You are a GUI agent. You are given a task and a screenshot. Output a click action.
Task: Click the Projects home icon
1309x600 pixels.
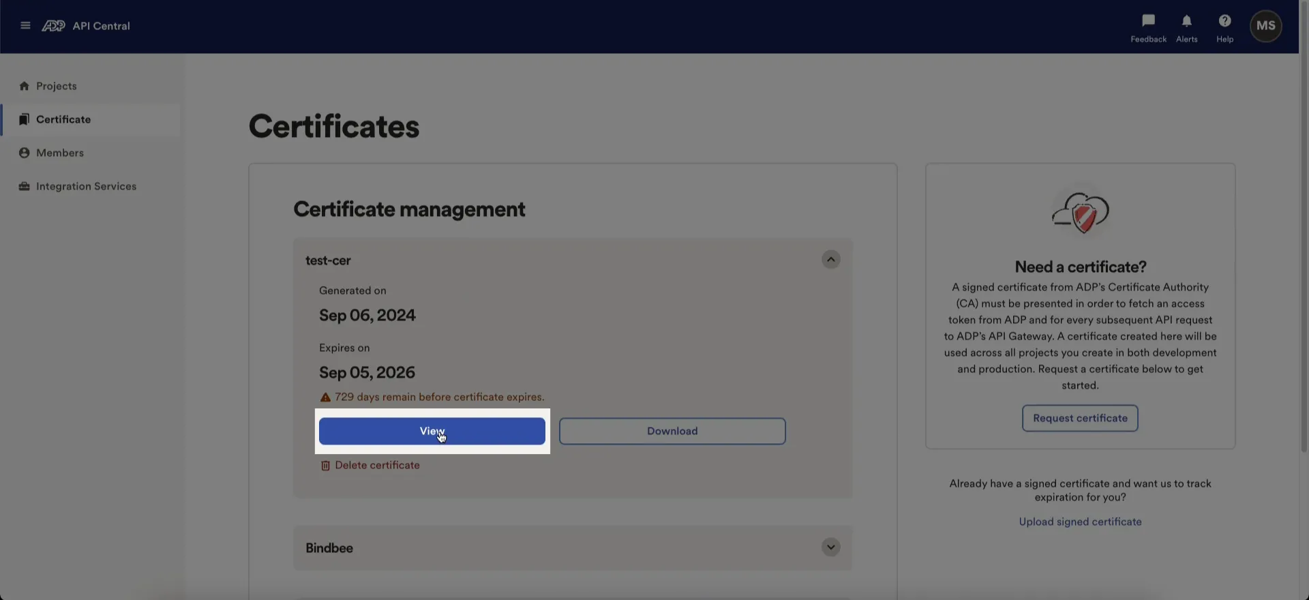25,86
